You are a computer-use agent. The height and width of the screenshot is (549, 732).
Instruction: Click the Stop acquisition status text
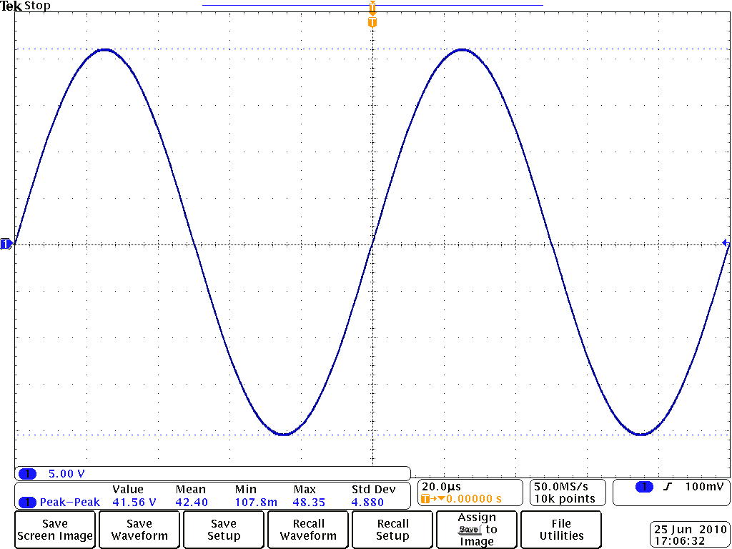[x=37, y=6]
